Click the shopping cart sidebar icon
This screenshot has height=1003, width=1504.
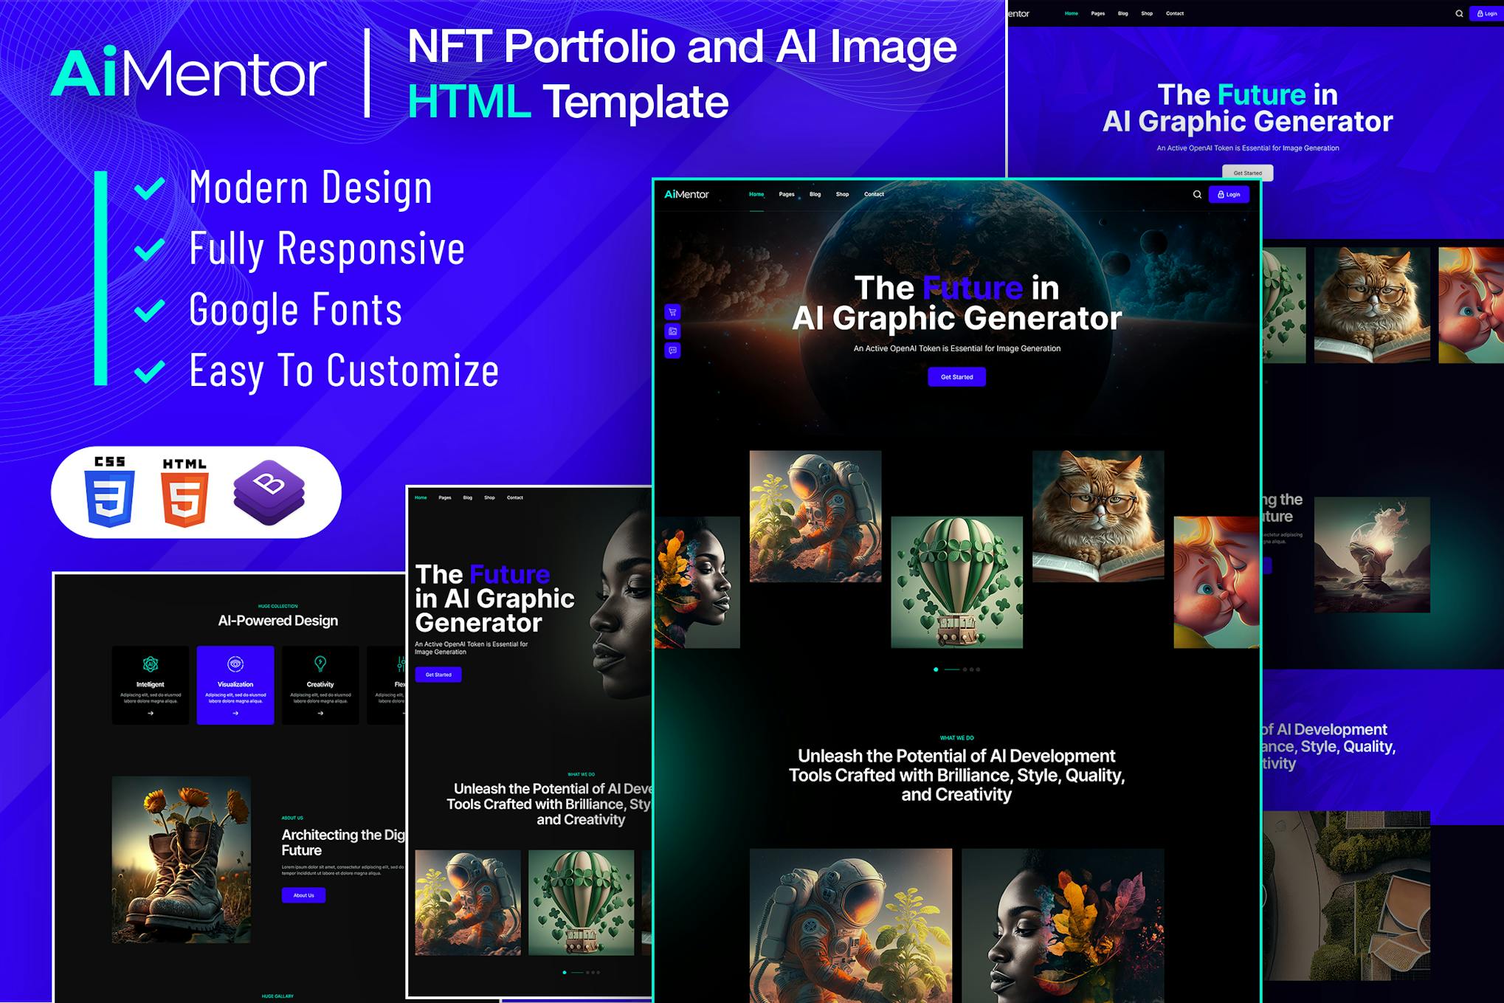click(672, 311)
